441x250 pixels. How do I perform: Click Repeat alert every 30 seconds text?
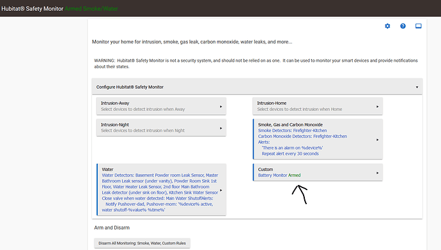pyautogui.click(x=290, y=154)
